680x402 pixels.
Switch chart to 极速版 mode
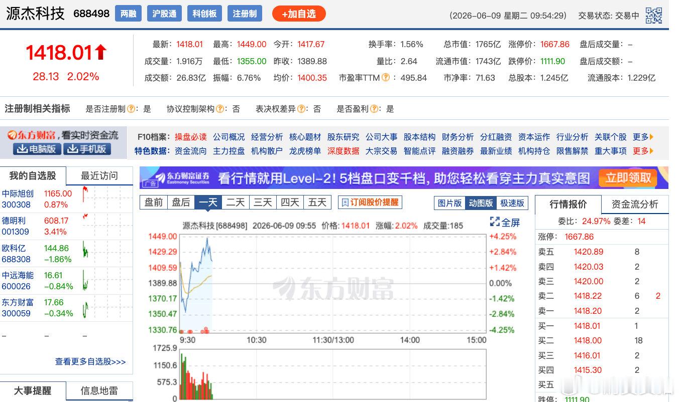click(x=512, y=203)
